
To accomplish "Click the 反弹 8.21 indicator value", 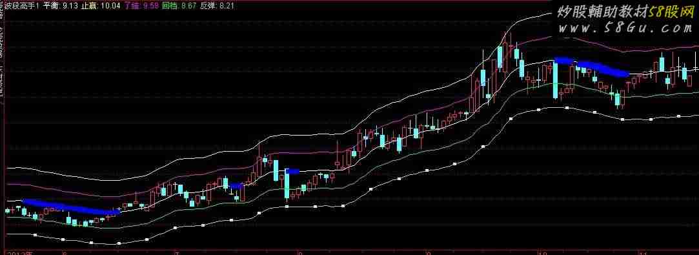I will [x=217, y=5].
